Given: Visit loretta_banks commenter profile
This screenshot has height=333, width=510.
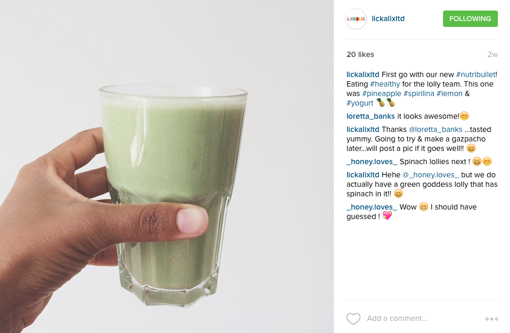Looking at the screenshot, I should point(370,116).
